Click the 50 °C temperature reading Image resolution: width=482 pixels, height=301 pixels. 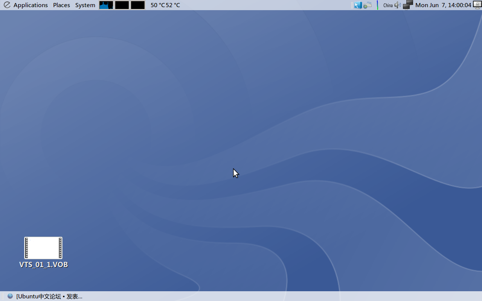158,5
